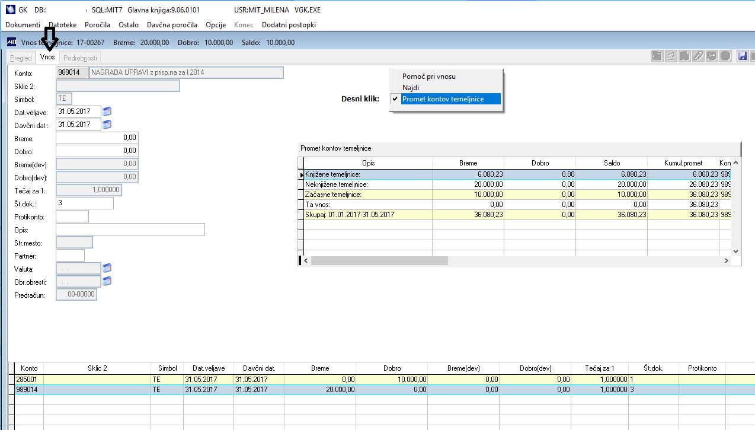Click the GK application icon in title bar
The height and width of the screenshot is (430, 755).
coord(12,9)
